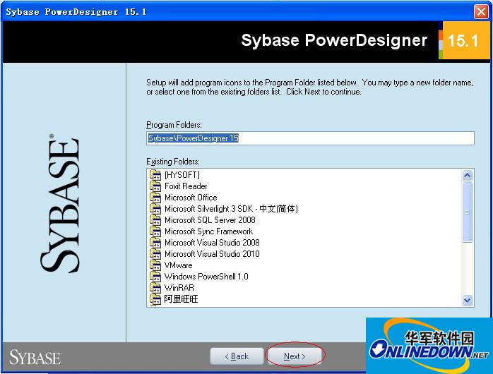
Task: Click the list's scroll up arrow
Action: [467, 175]
